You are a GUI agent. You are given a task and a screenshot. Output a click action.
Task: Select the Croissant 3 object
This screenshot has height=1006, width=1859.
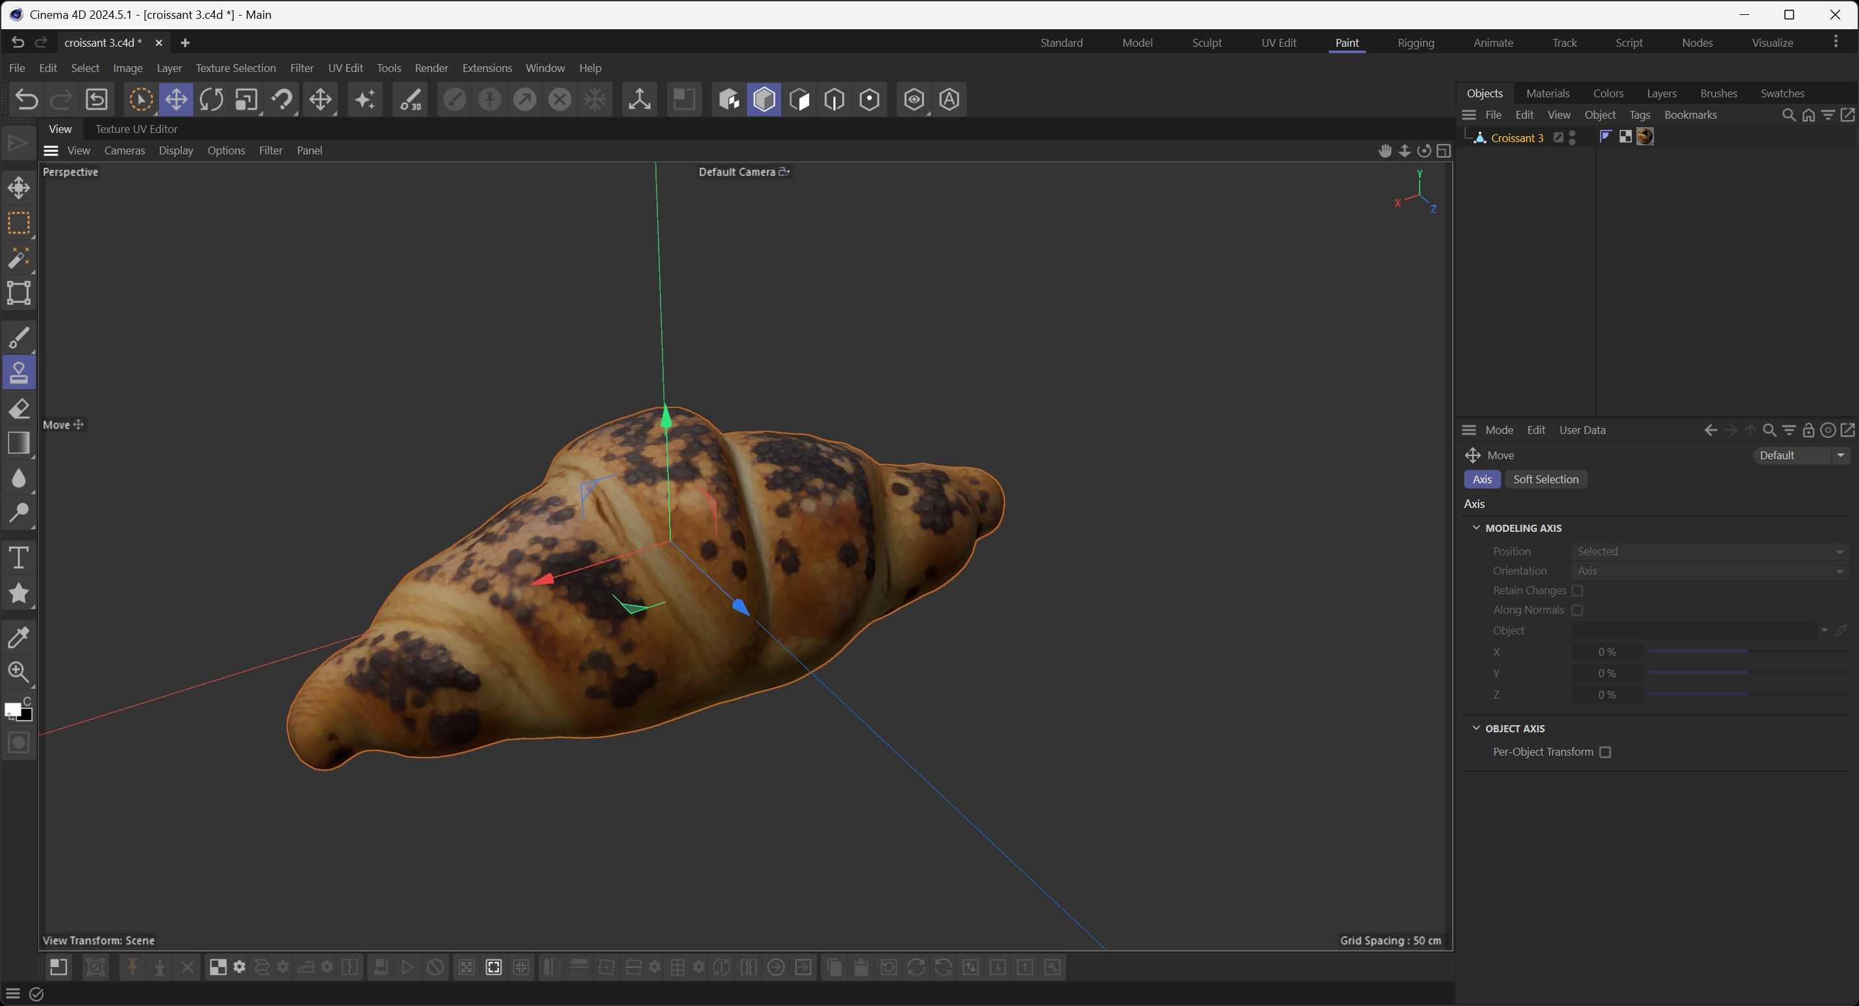click(1517, 138)
